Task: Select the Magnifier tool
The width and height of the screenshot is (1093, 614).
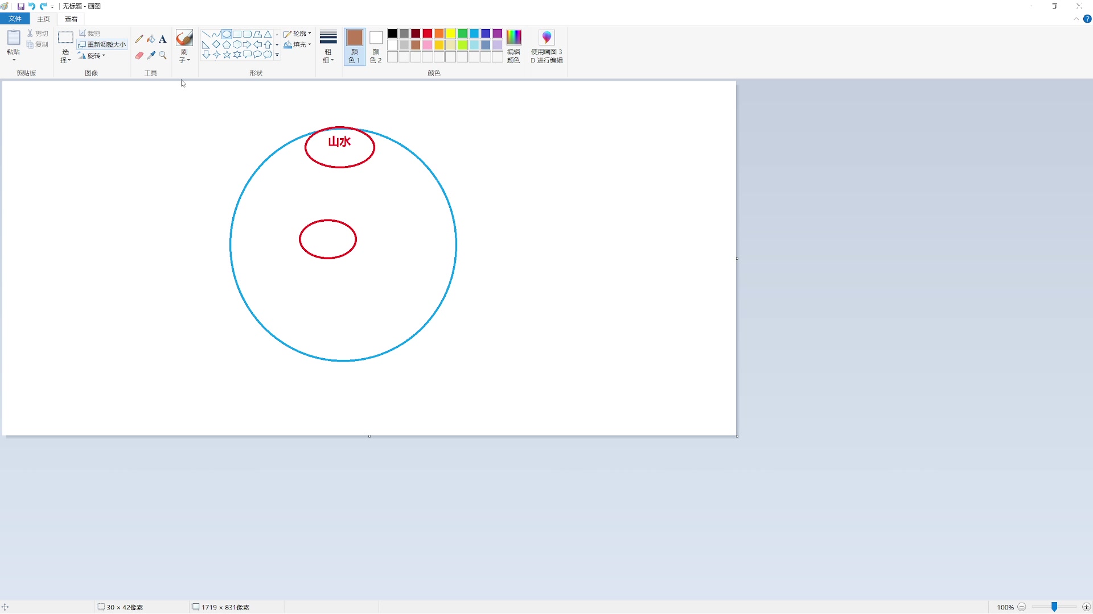Action: (x=163, y=56)
